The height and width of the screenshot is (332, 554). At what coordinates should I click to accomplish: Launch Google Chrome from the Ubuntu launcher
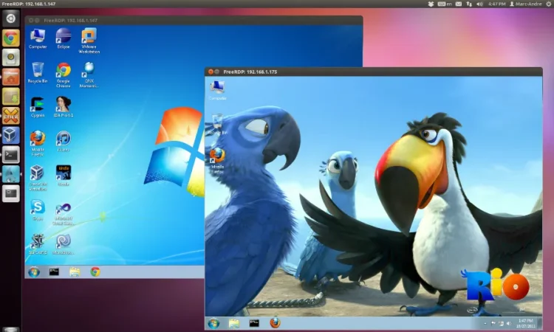(x=10, y=38)
